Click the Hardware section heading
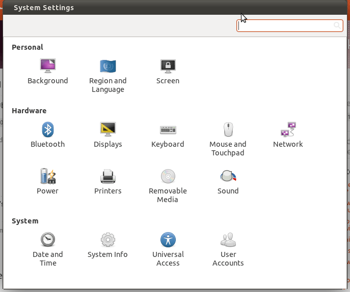 pyautogui.click(x=29, y=111)
